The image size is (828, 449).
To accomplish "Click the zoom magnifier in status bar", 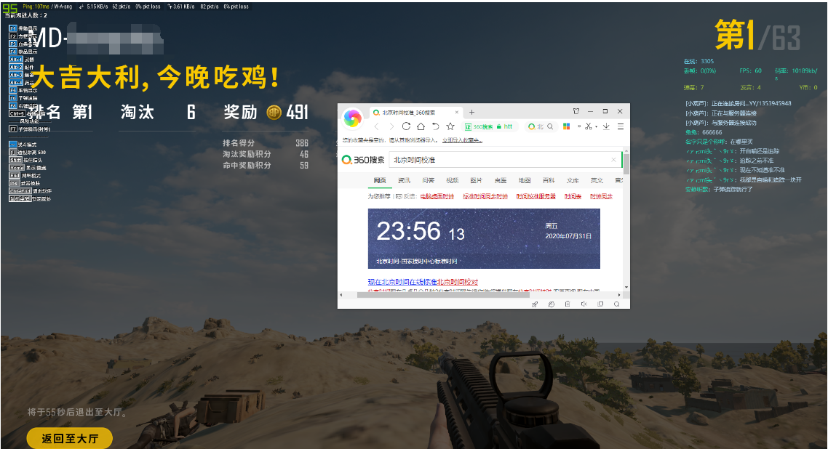I will click(x=617, y=304).
